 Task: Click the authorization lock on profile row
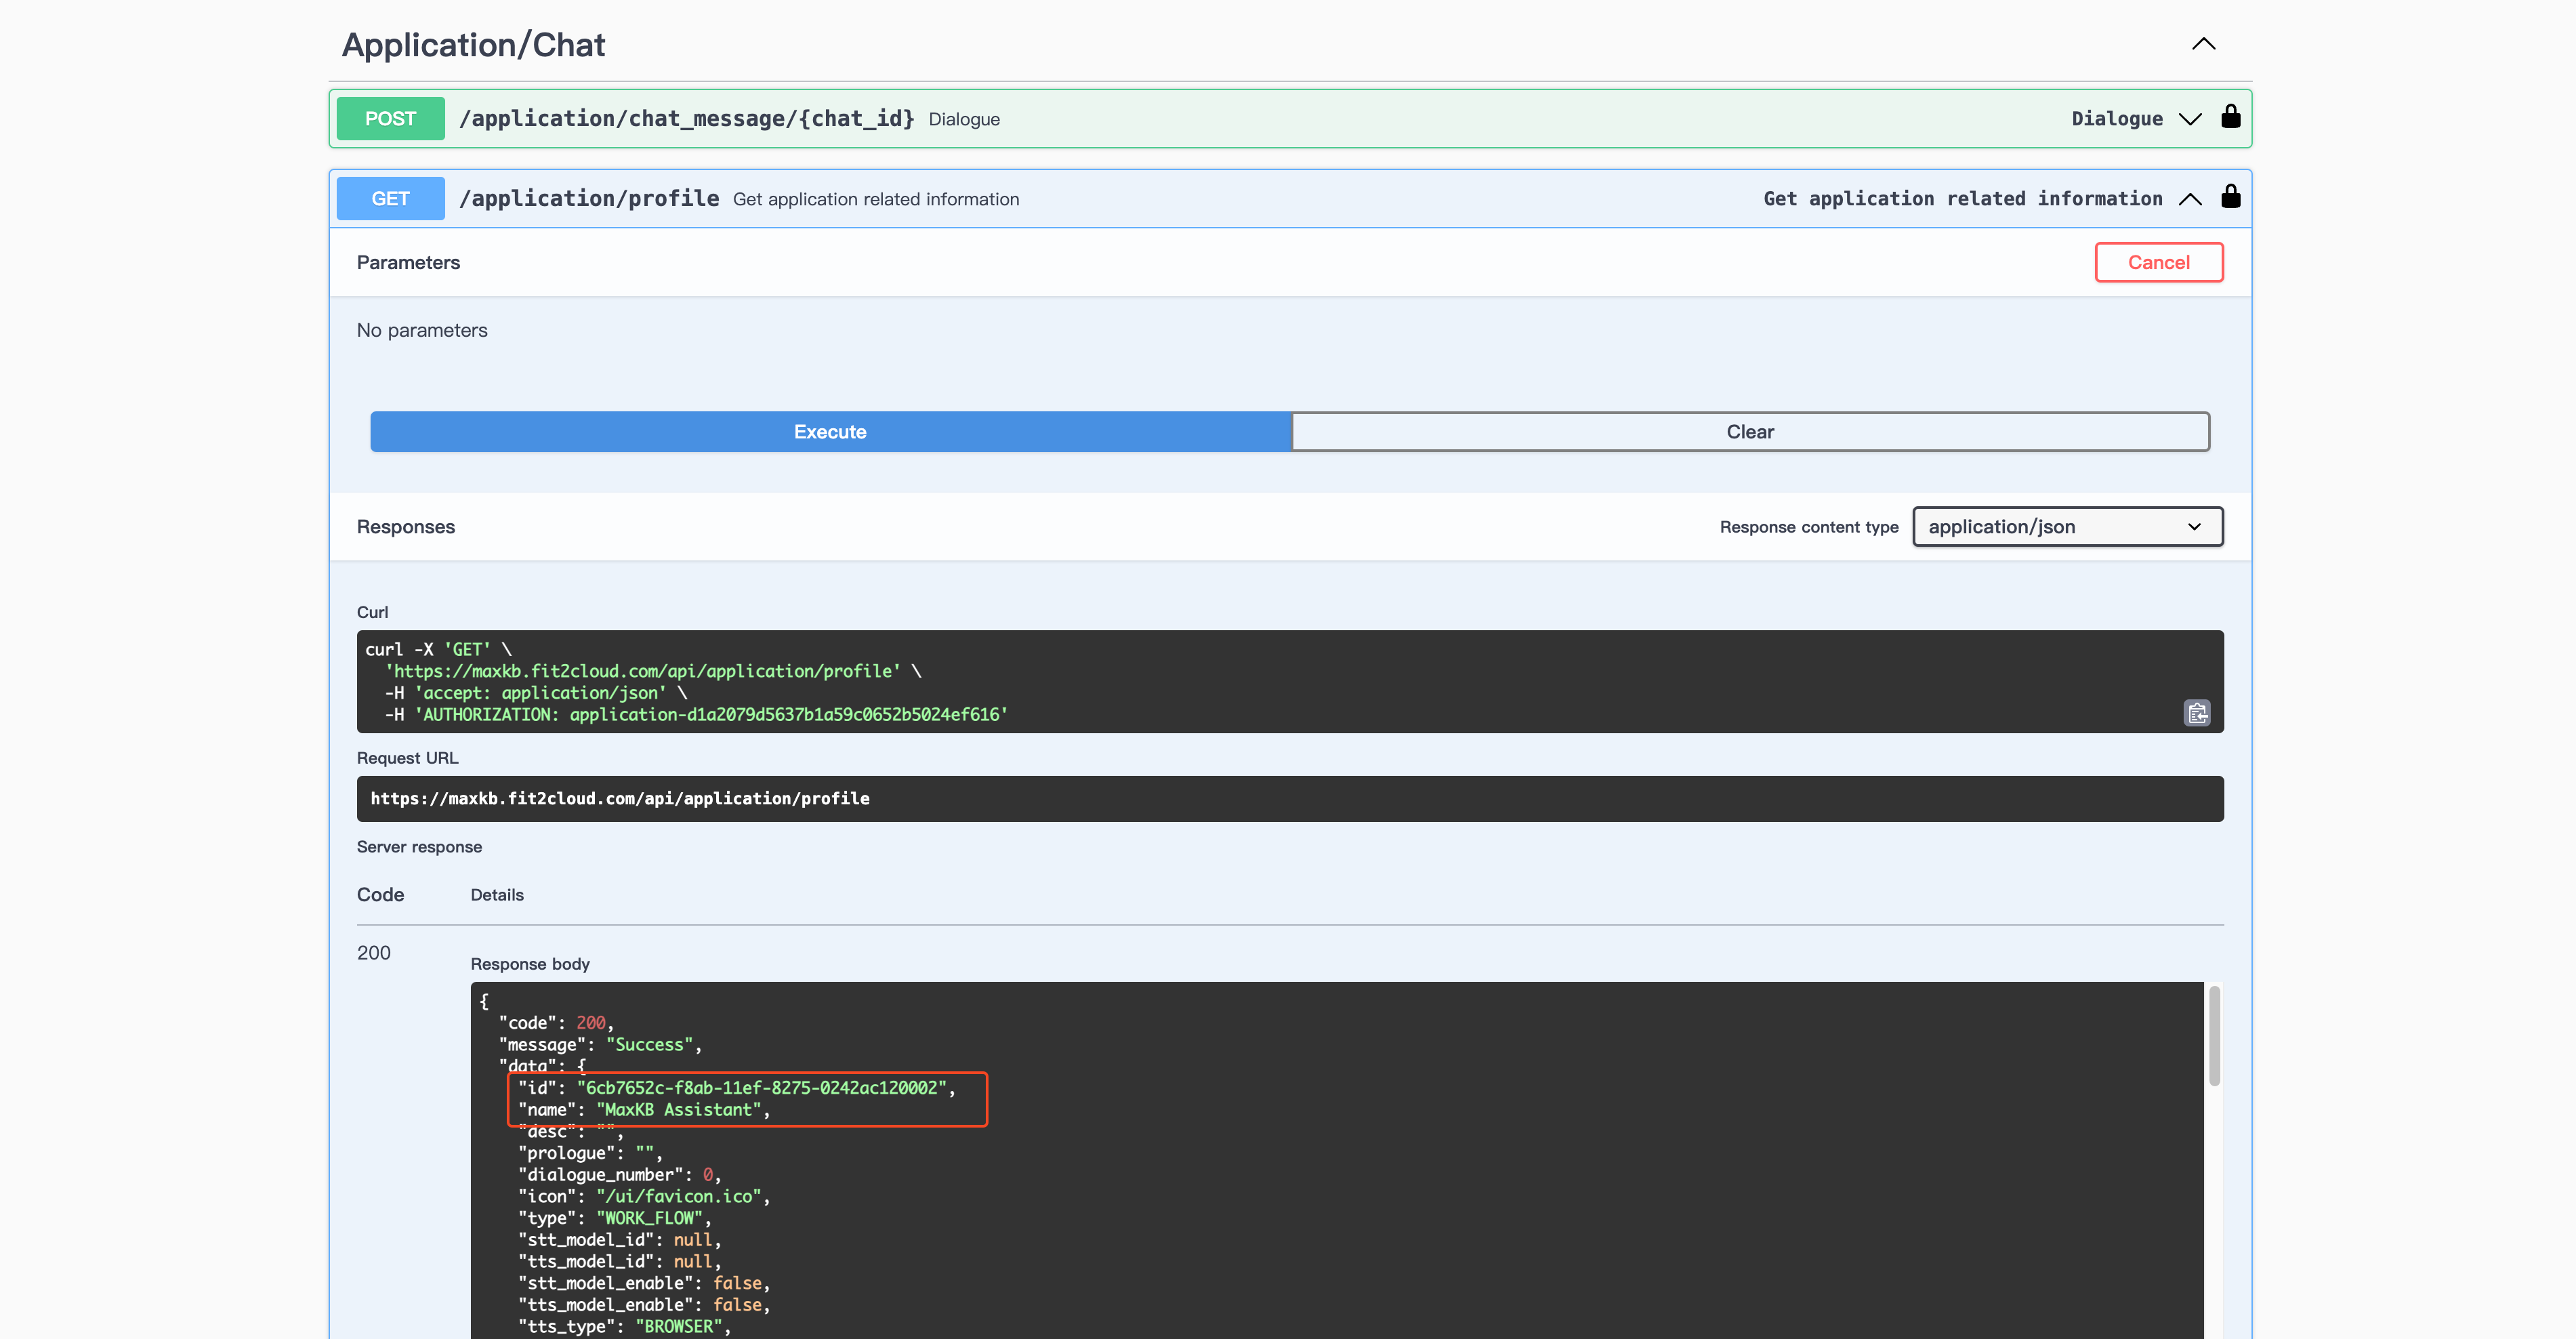[2230, 197]
